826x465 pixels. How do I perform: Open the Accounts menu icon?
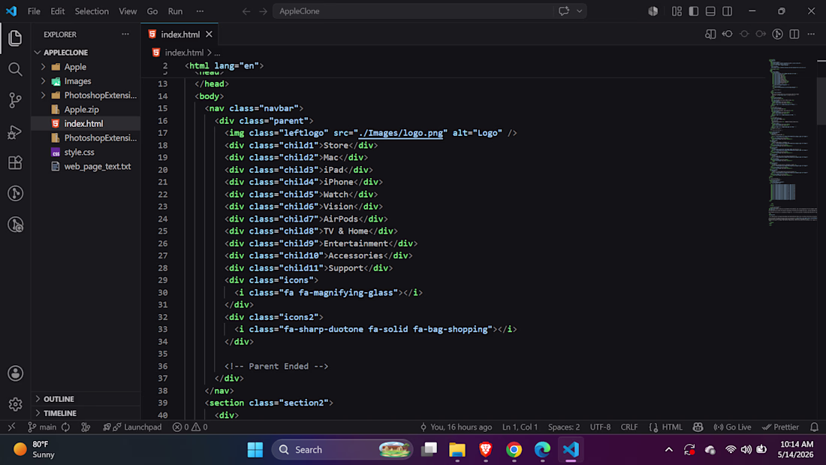(x=15, y=373)
